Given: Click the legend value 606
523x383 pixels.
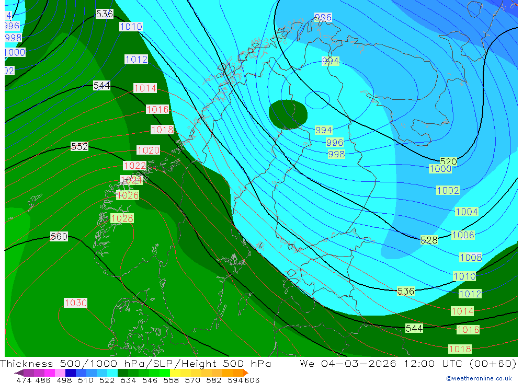Looking at the screenshot, I should click(252, 380).
